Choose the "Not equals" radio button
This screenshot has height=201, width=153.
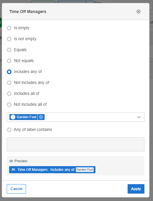pyautogui.click(x=9, y=61)
